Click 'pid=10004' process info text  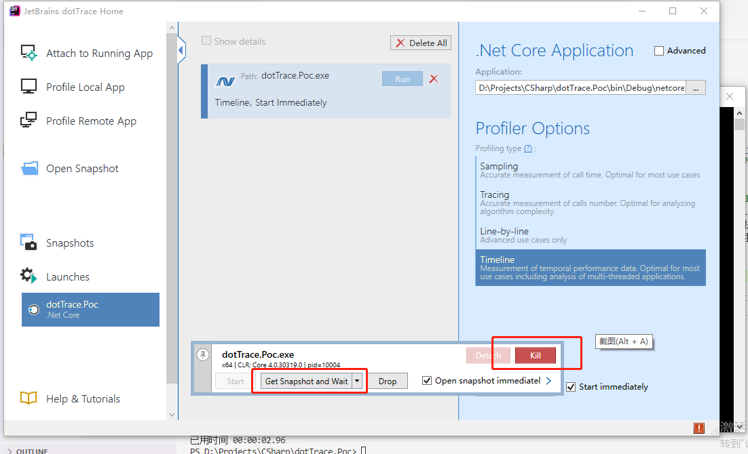(x=324, y=365)
